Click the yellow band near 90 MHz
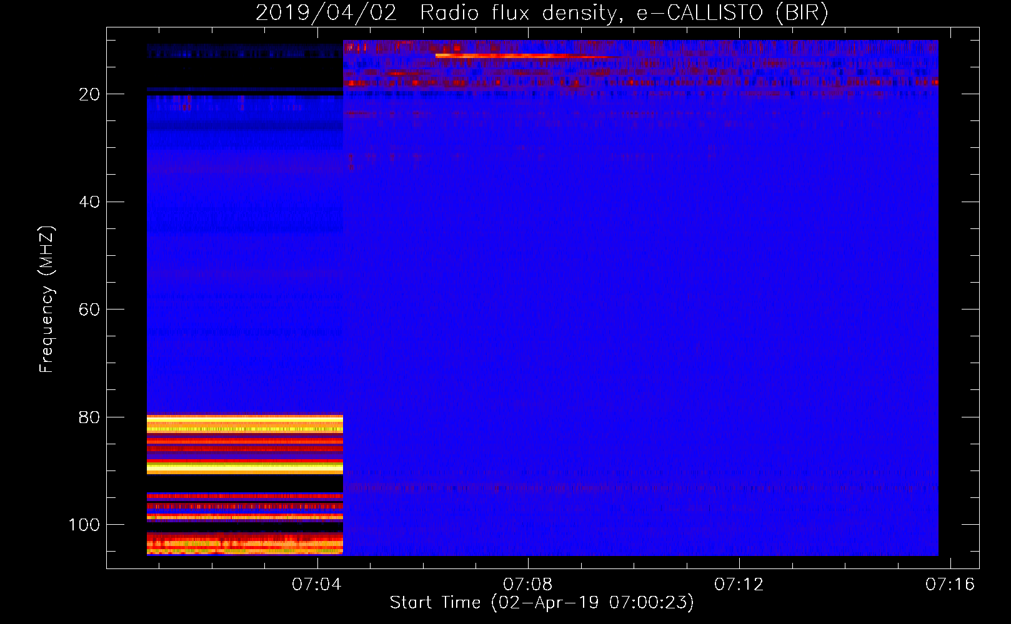Screen dimensions: 1011x624 pos(245,467)
